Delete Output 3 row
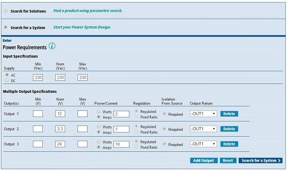287x171 pixels. (229, 144)
